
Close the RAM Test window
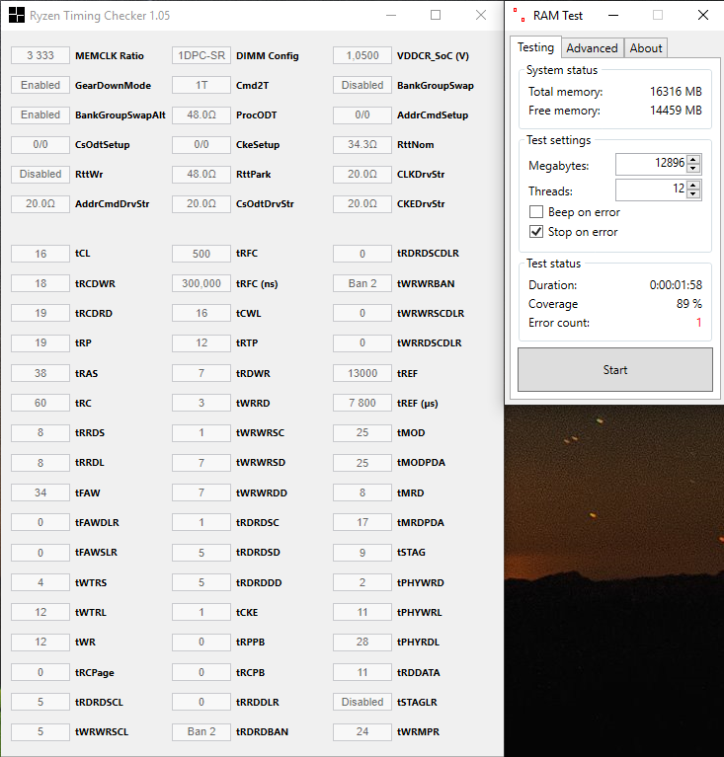(x=703, y=16)
